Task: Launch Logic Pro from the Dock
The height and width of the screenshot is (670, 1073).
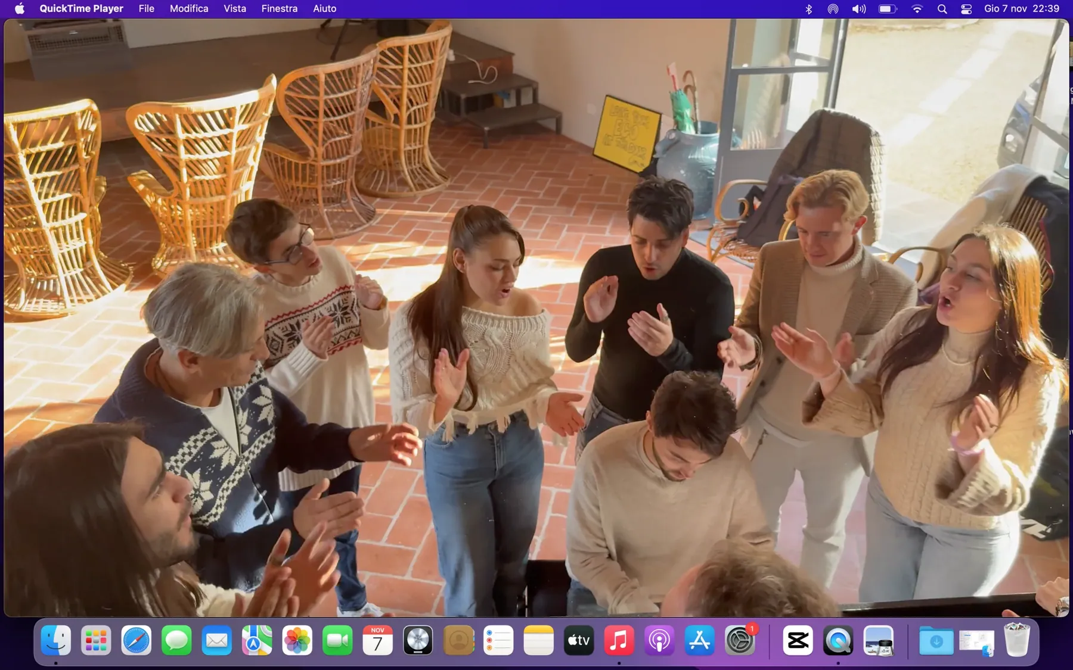Action: [x=418, y=641]
